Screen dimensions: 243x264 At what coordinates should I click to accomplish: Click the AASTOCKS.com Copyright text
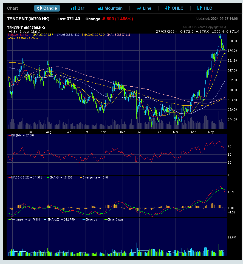tap(202, 27)
